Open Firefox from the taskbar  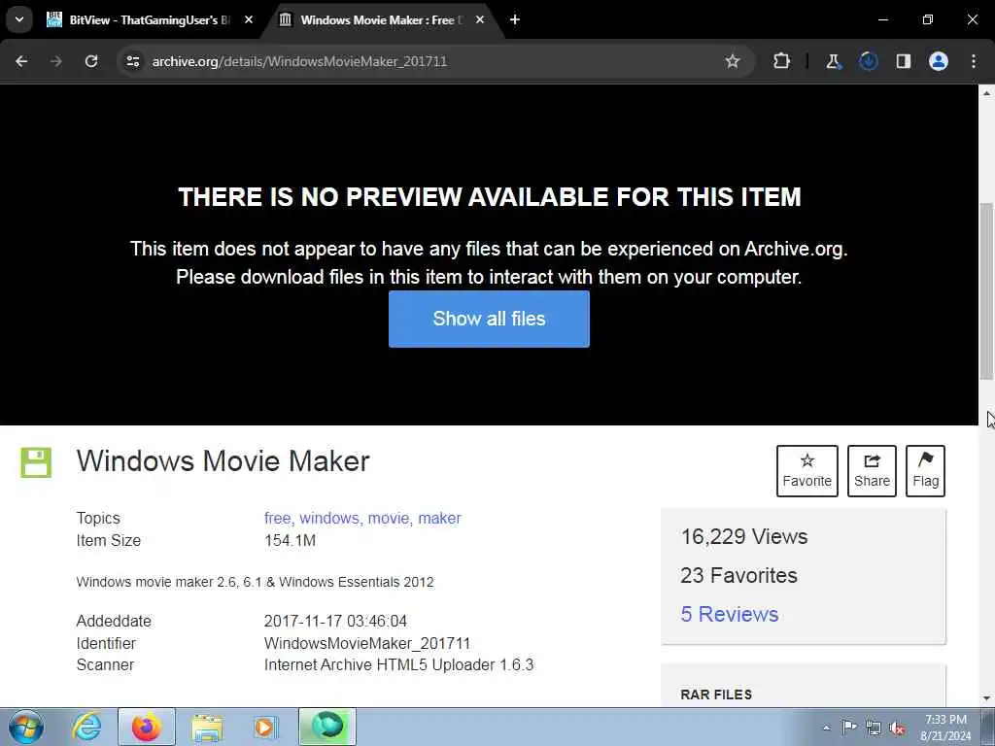point(147,727)
